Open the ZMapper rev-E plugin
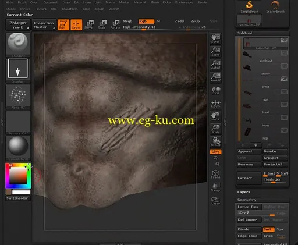 (18, 24)
